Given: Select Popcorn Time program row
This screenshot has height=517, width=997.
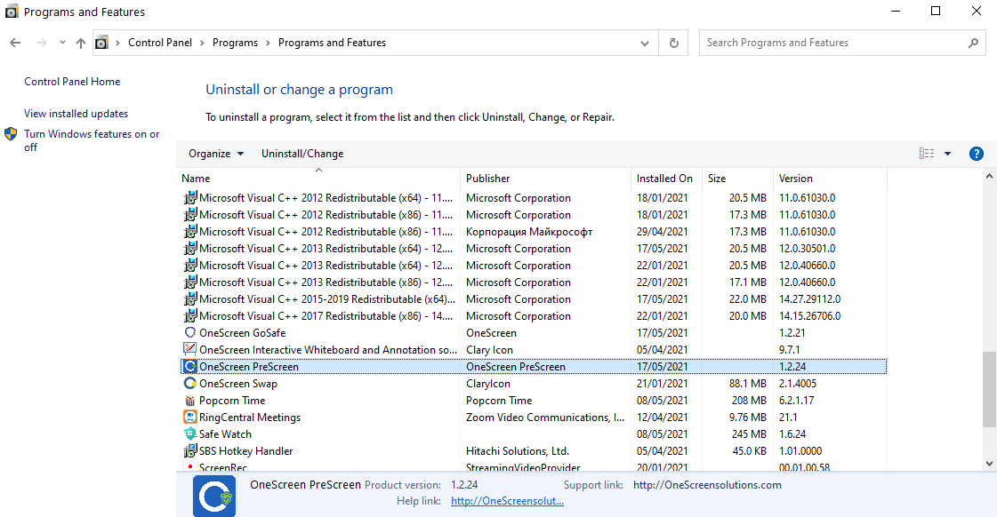Looking at the screenshot, I should click(534, 400).
